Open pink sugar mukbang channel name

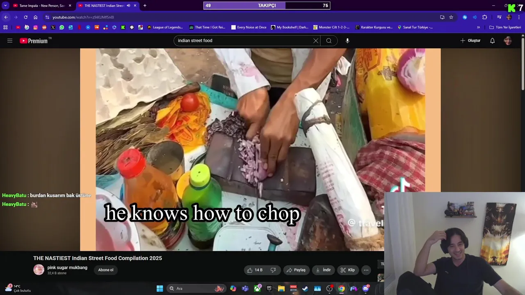(67, 268)
